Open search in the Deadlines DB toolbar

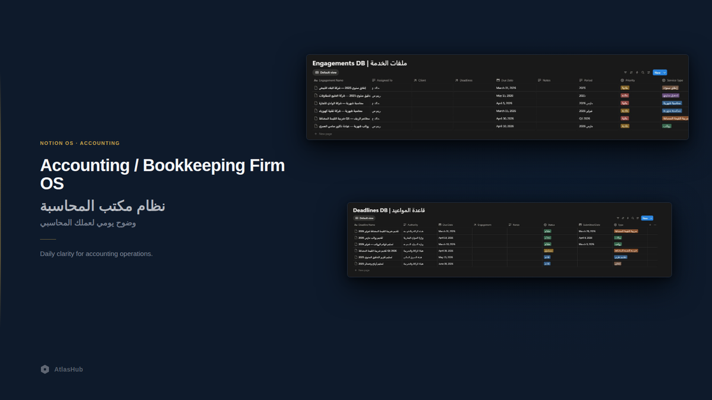(x=632, y=218)
